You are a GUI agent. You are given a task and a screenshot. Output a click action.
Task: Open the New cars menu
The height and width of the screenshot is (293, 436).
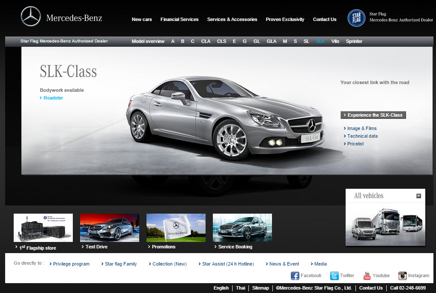pyautogui.click(x=142, y=19)
